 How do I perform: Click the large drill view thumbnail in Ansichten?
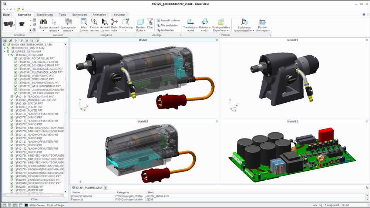pyautogui.click(x=8, y=24)
